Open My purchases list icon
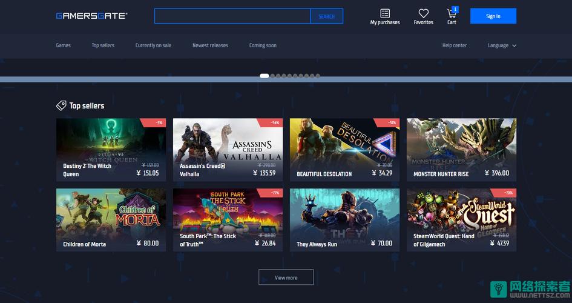 coord(385,13)
